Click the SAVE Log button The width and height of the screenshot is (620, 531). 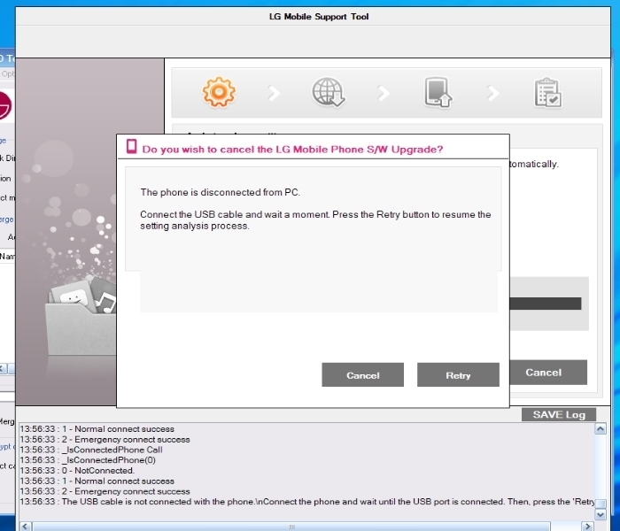point(559,414)
